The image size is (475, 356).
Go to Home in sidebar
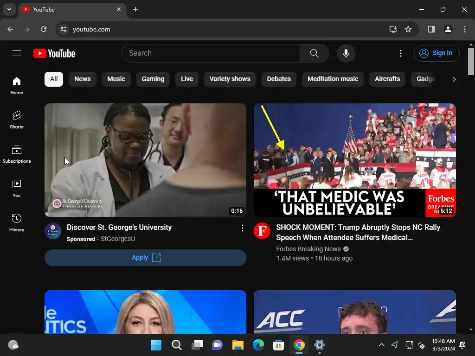17,86
